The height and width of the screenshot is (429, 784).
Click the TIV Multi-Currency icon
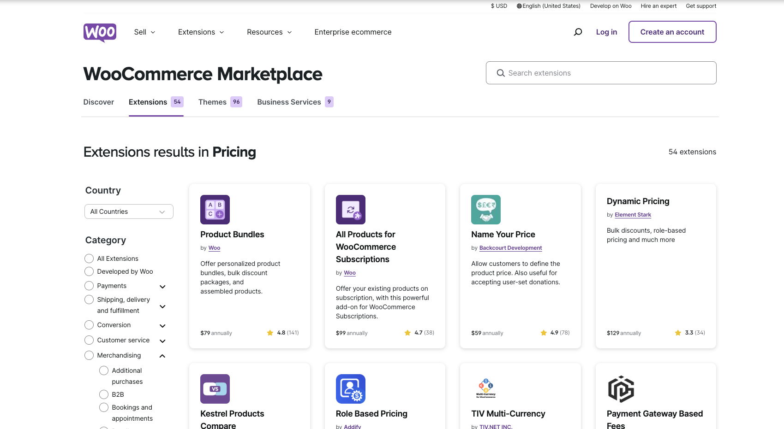point(486,389)
